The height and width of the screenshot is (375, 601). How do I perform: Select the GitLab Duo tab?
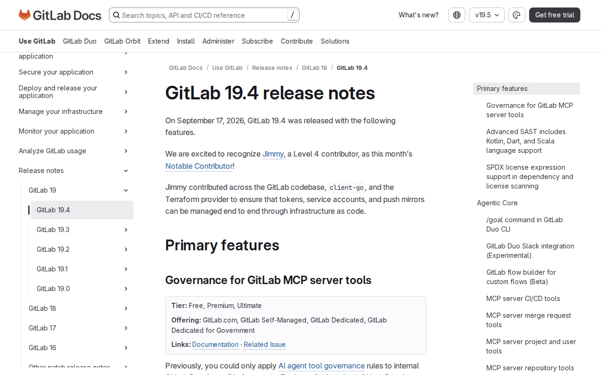(80, 41)
